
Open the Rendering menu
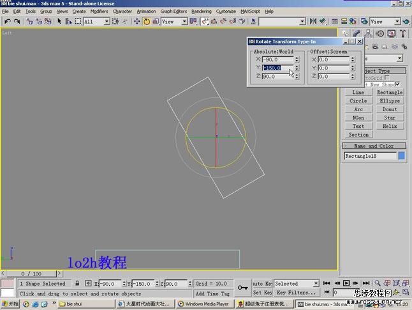pos(202,12)
